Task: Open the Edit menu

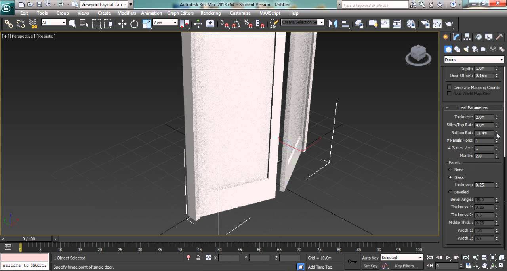Action: (x=24, y=13)
